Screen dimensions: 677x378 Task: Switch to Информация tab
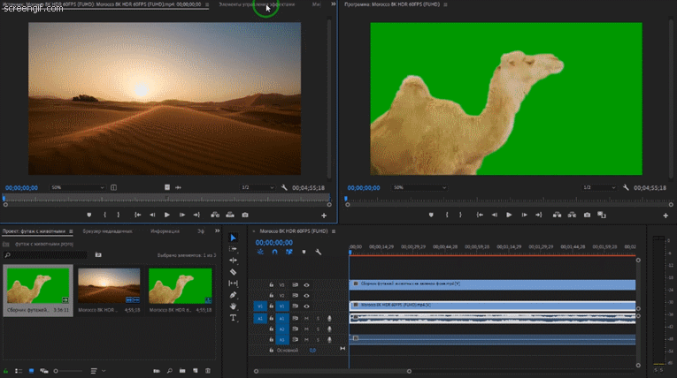(165, 231)
